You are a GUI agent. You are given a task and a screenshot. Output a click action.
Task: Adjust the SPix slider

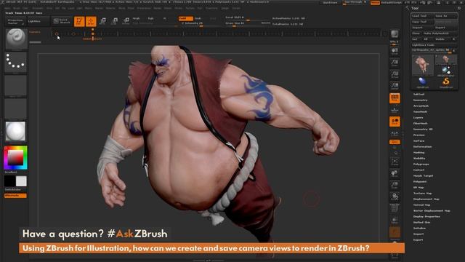(395, 43)
